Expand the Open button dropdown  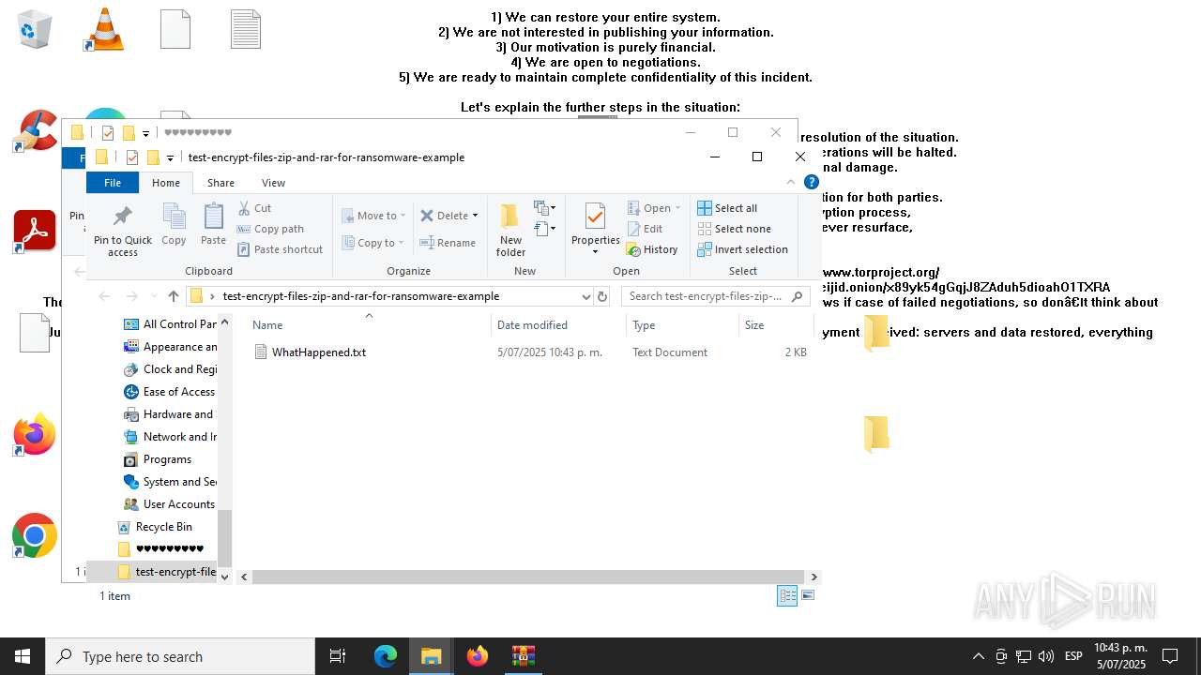point(677,208)
